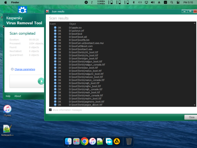This screenshot has height=148, width=197.
Task: Open the Finder menu
Action: point(15,2)
